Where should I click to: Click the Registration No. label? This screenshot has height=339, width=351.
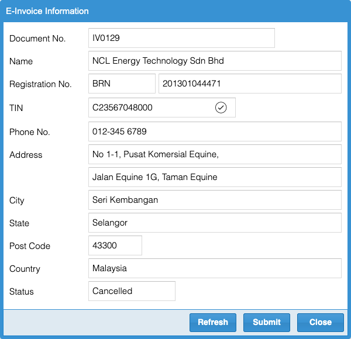[40, 84]
